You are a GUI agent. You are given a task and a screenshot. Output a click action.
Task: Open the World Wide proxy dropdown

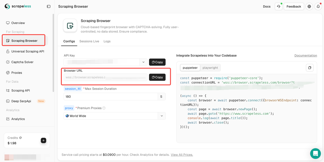115,116
